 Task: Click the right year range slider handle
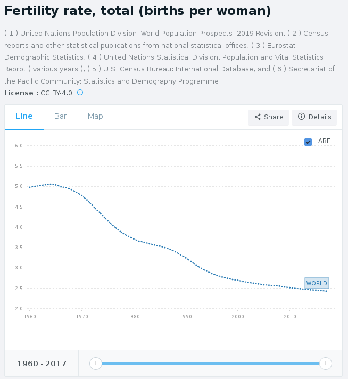[326, 364]
